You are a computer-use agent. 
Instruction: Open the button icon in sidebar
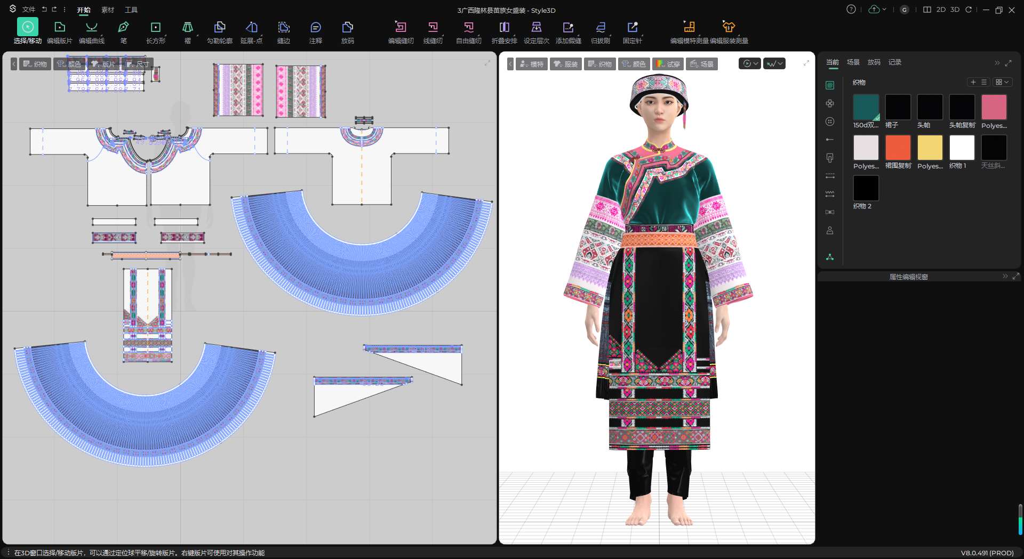coord(830,121)
